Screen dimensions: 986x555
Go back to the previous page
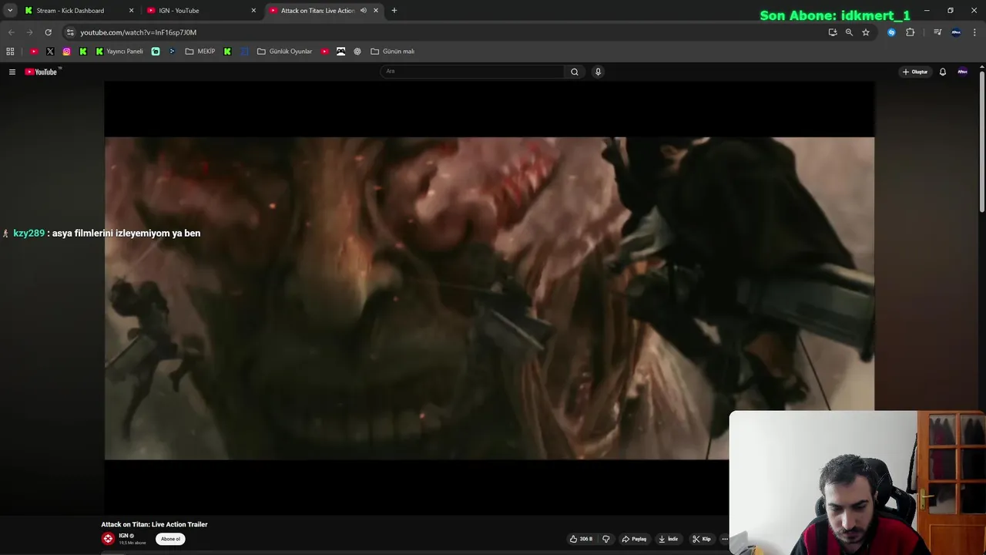pyautogui.click(x=12, y=32)
